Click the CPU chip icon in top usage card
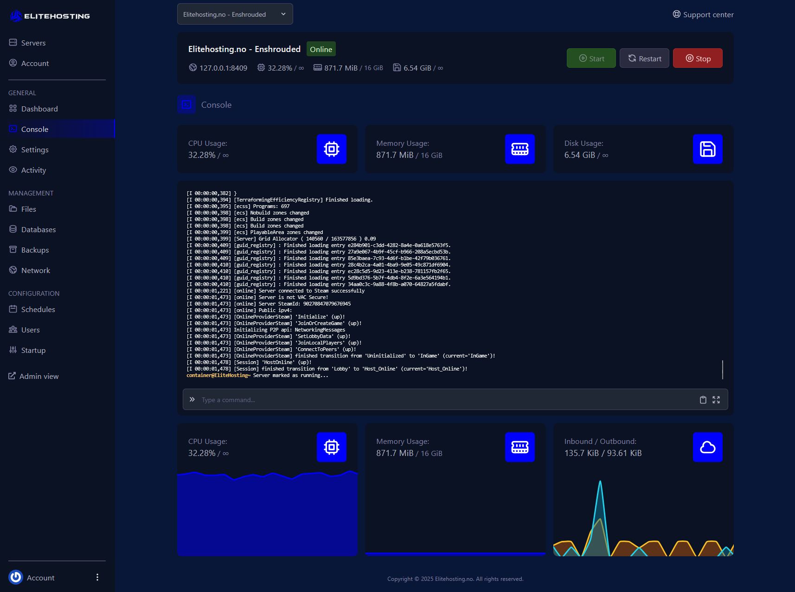The width and height of the screenshot is (795, 592). coord(331,149)
